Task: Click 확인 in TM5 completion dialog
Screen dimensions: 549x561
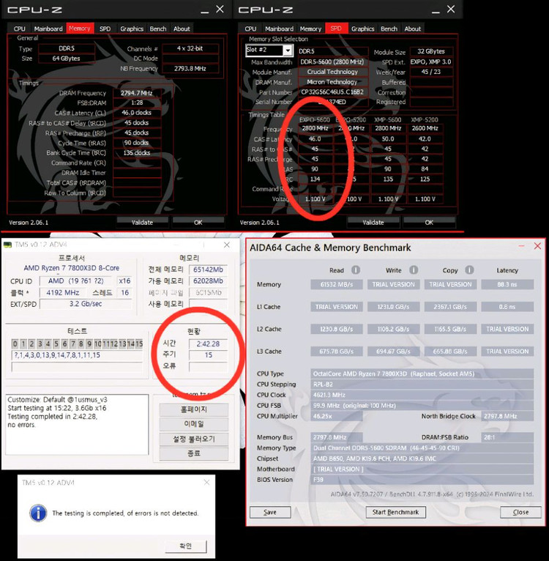Action: point(186,546)
